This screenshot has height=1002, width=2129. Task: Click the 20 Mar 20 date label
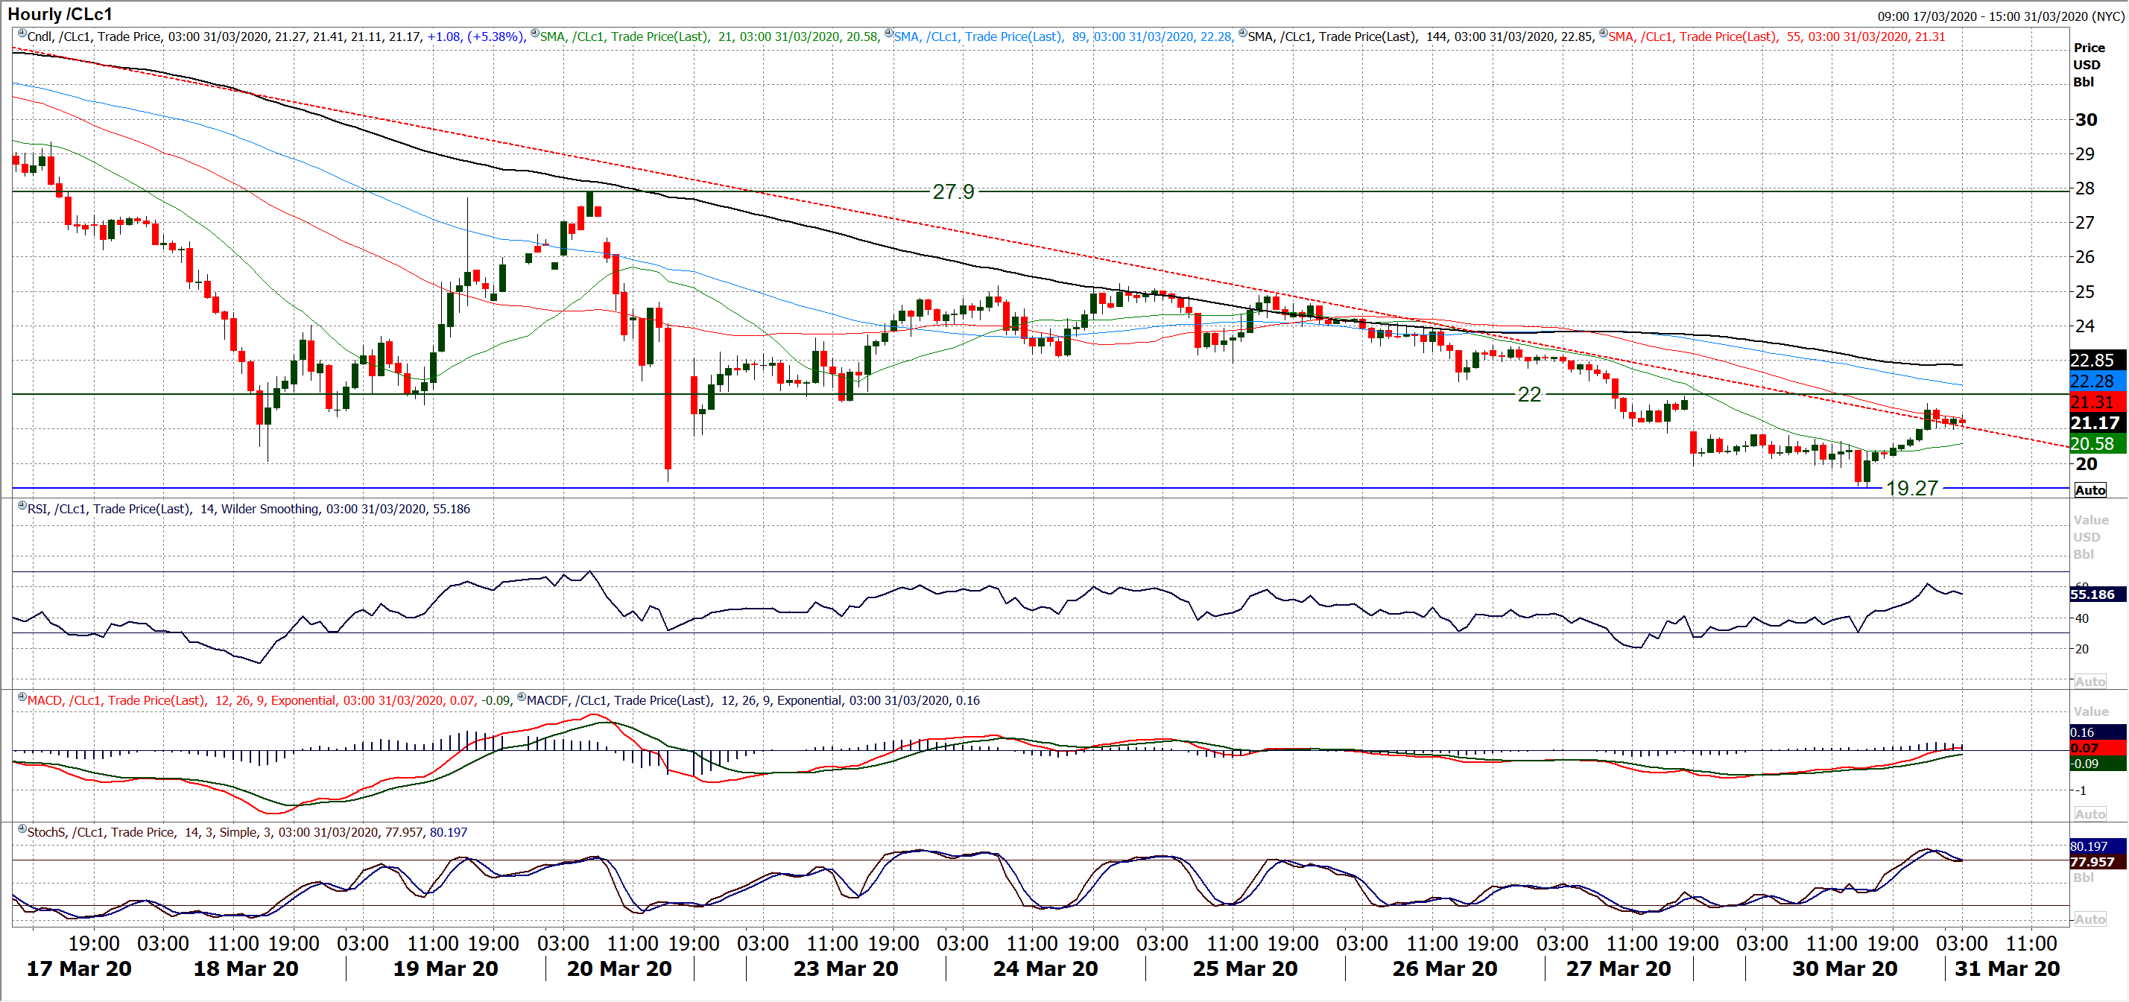(x=619, y=969)
